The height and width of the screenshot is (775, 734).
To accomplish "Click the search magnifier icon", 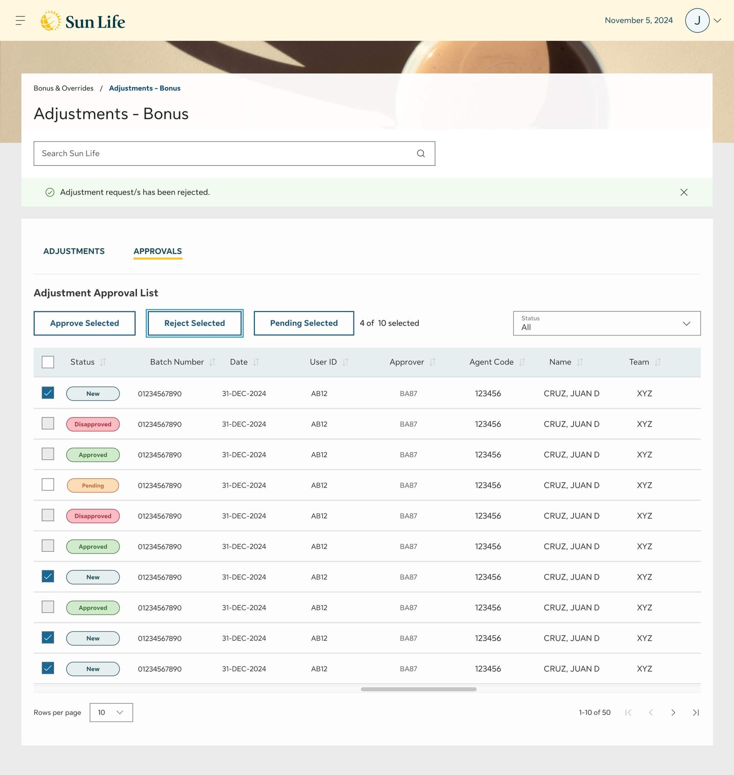I will point(421,153).
